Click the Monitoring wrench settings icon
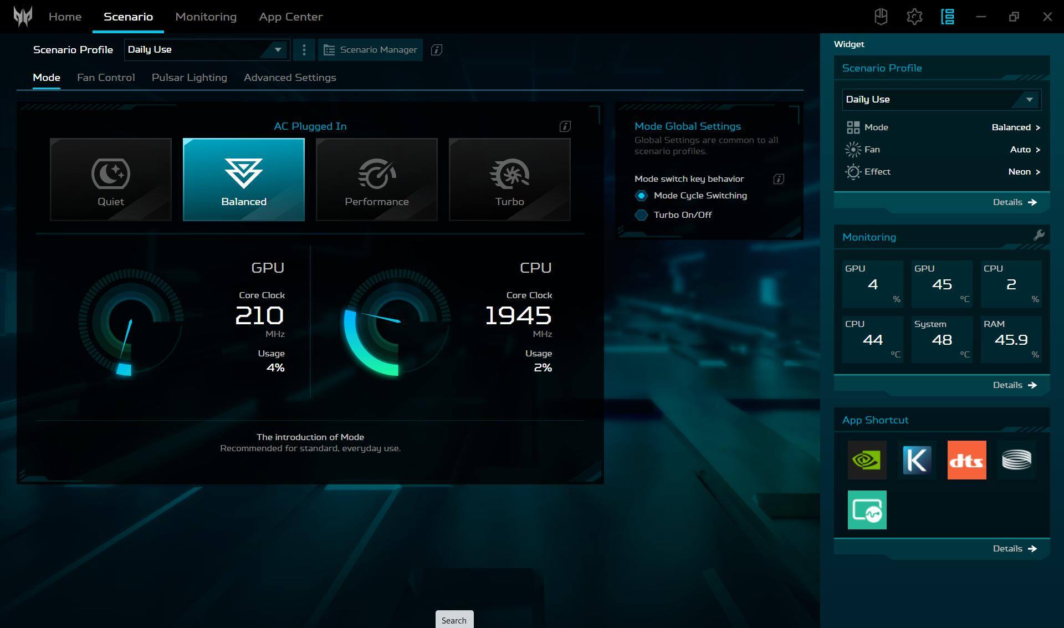 (x=1039, y=236)
